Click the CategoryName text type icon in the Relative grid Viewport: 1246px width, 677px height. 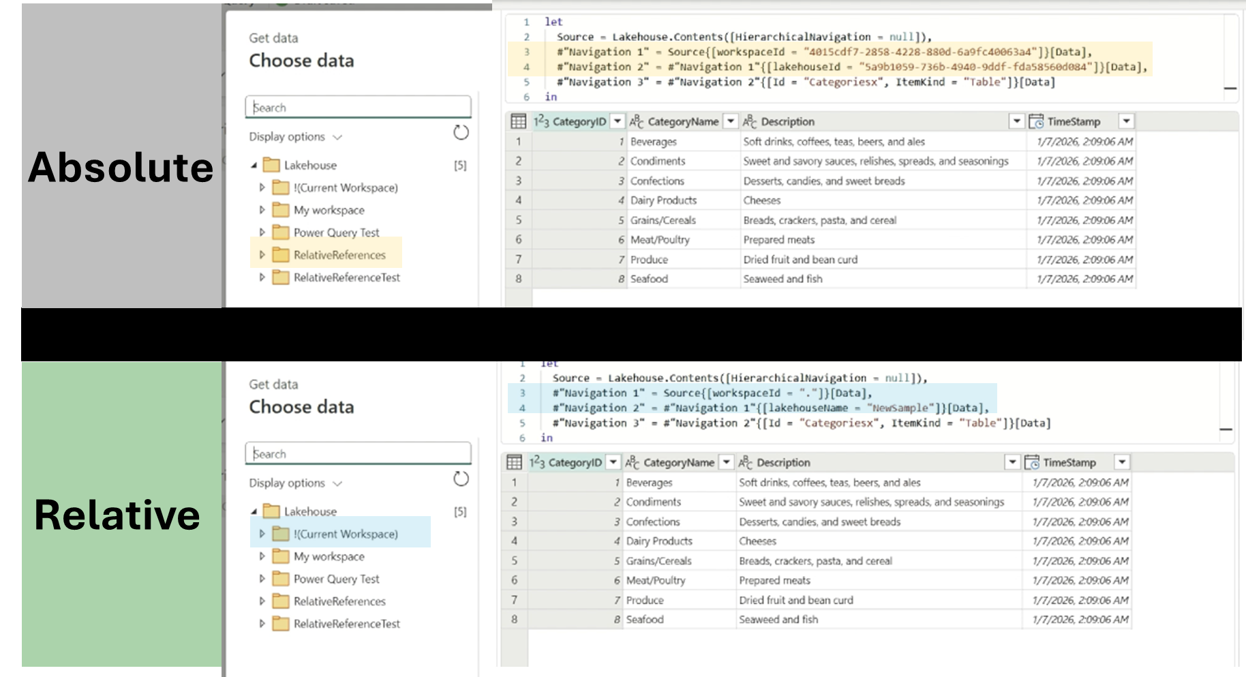(x=633, y=462)
